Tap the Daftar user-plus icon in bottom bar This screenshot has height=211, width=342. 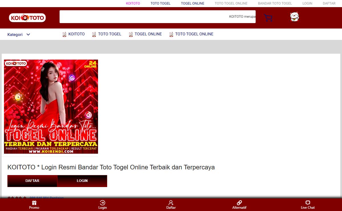pyautogui.click(x=171, y=203)
